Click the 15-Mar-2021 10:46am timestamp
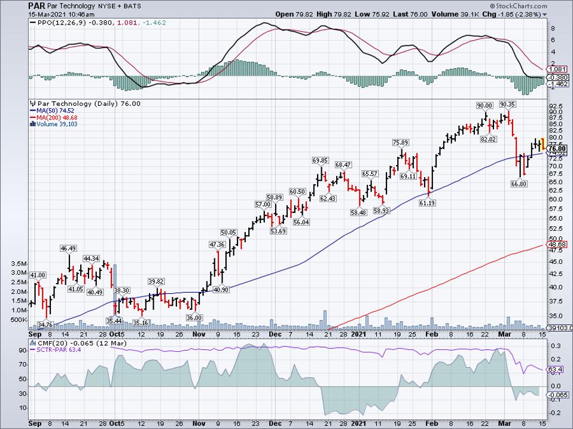 pos(62,14)
